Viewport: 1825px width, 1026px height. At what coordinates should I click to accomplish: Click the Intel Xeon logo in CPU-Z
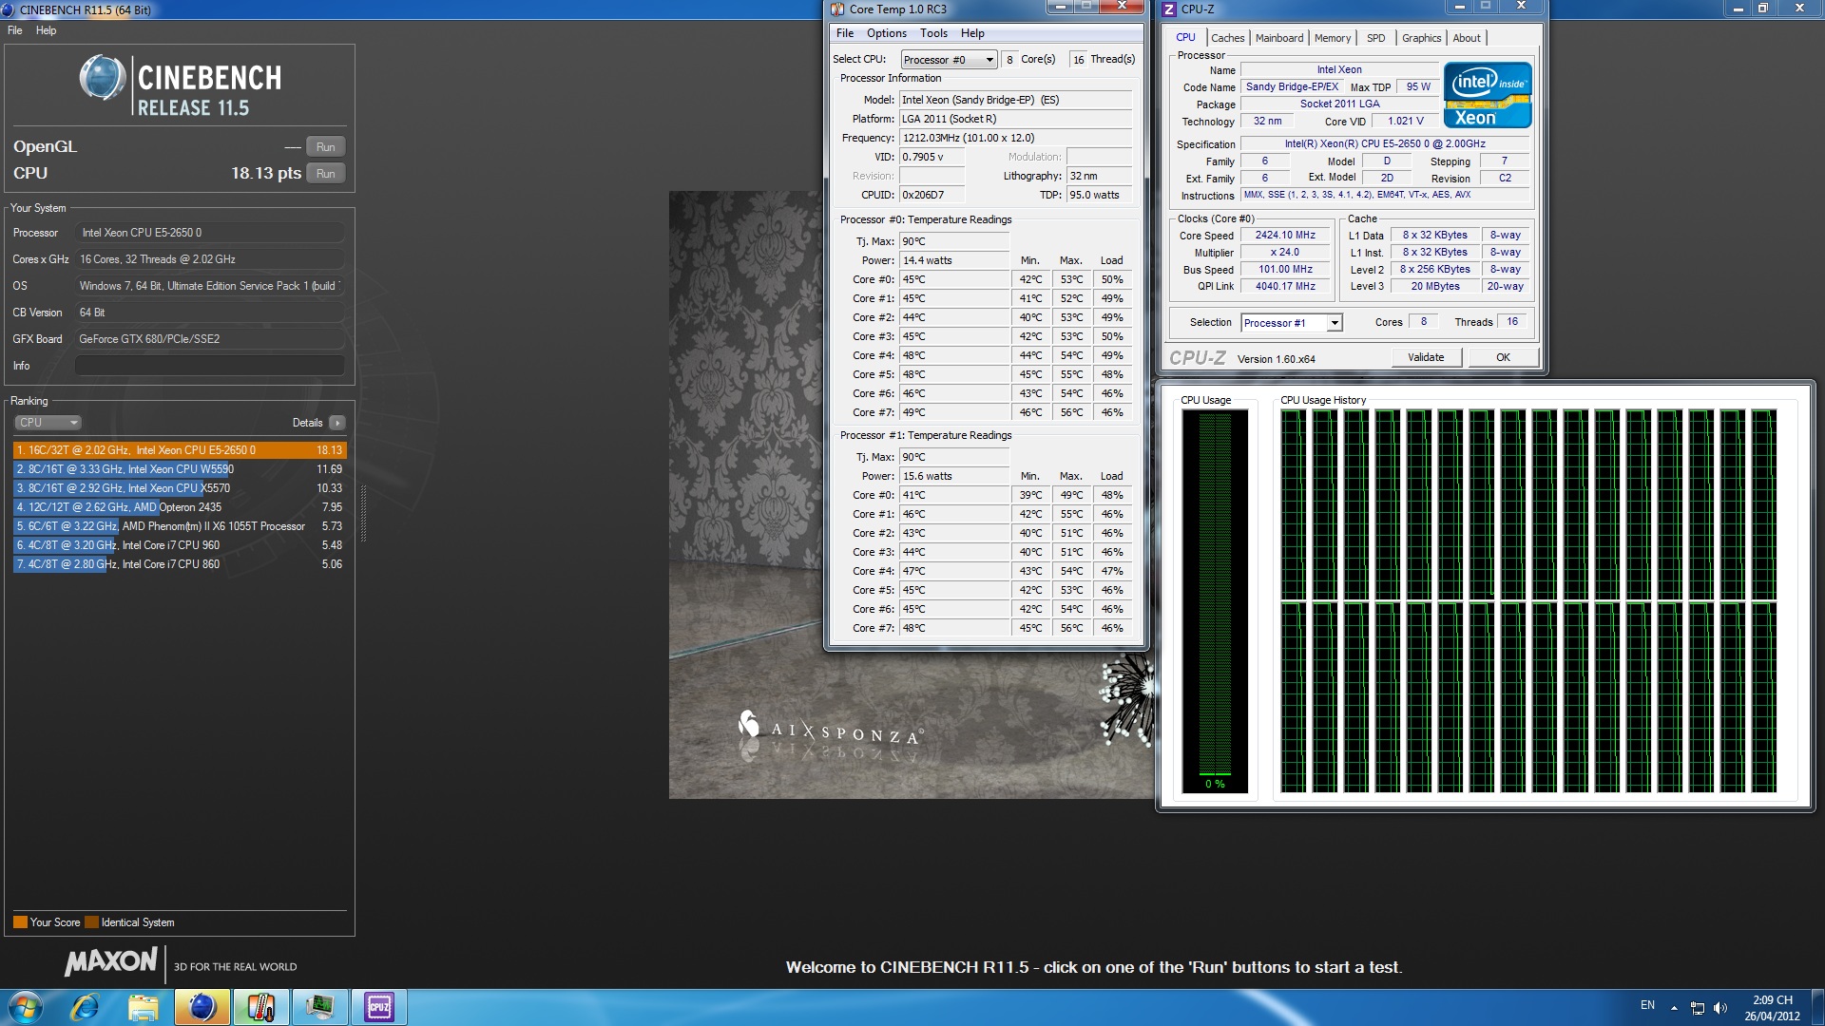coord(1488,94)
